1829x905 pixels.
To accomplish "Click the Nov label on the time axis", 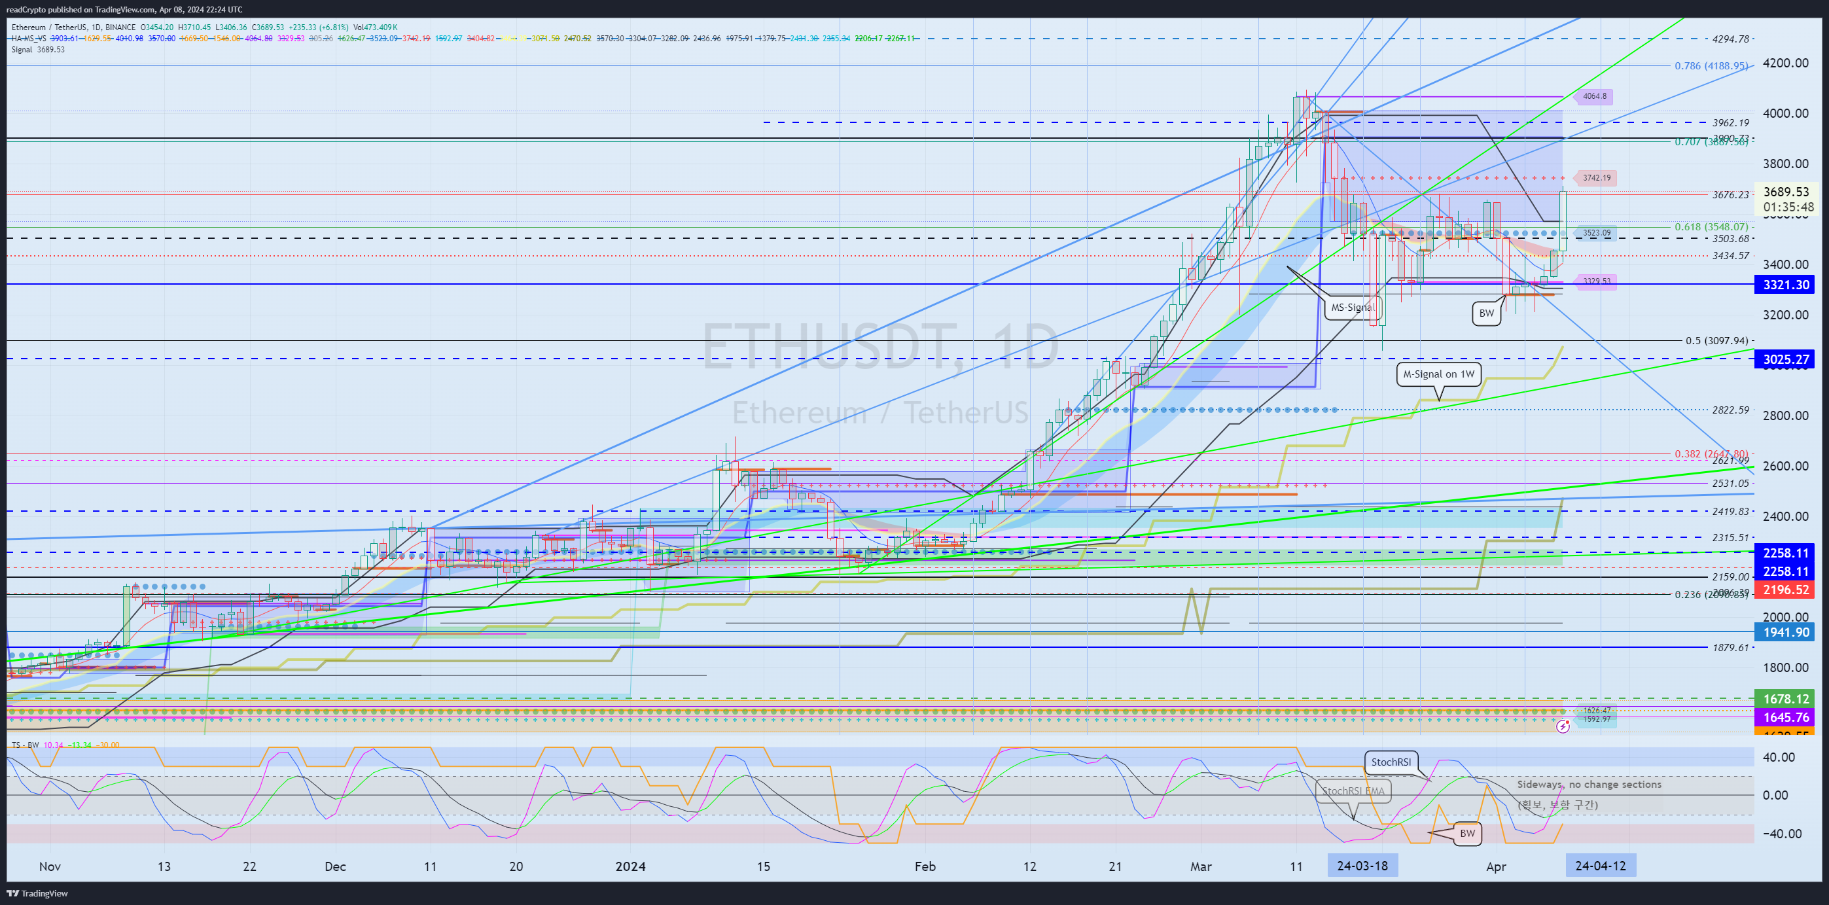I will coord(50,866).
